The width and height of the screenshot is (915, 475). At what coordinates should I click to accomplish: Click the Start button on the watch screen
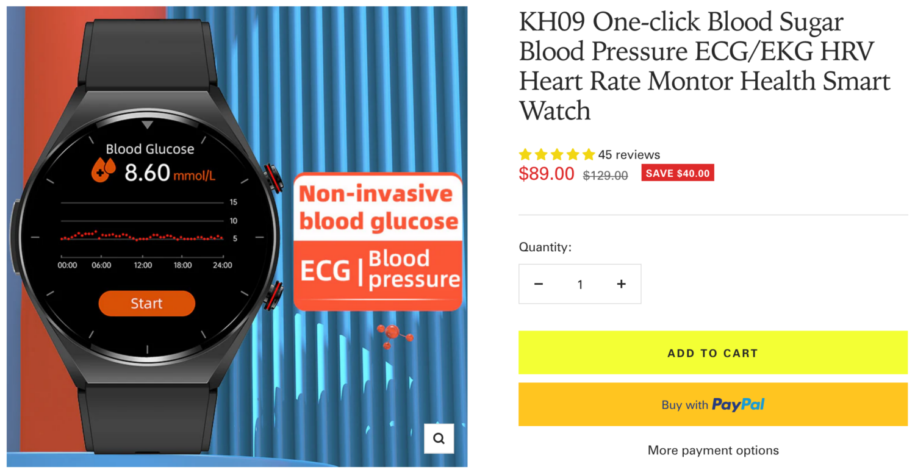[146, 303]
